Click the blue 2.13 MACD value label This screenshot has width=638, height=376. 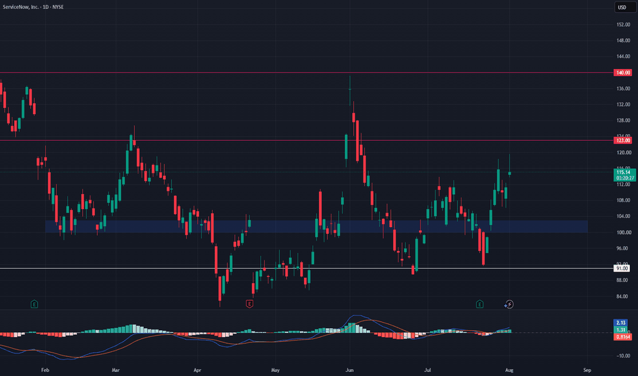click(x=620, y=323)
